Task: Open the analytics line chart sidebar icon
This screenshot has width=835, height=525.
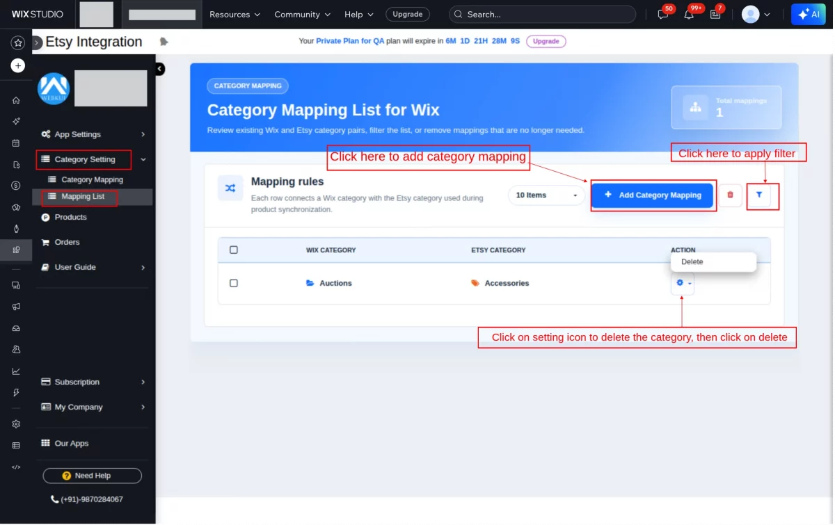Action: pos(16,371)
